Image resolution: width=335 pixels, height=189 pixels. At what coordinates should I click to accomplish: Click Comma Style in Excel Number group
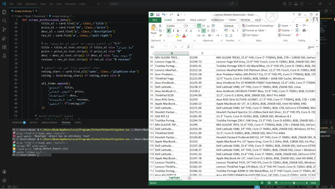point(238,31)
